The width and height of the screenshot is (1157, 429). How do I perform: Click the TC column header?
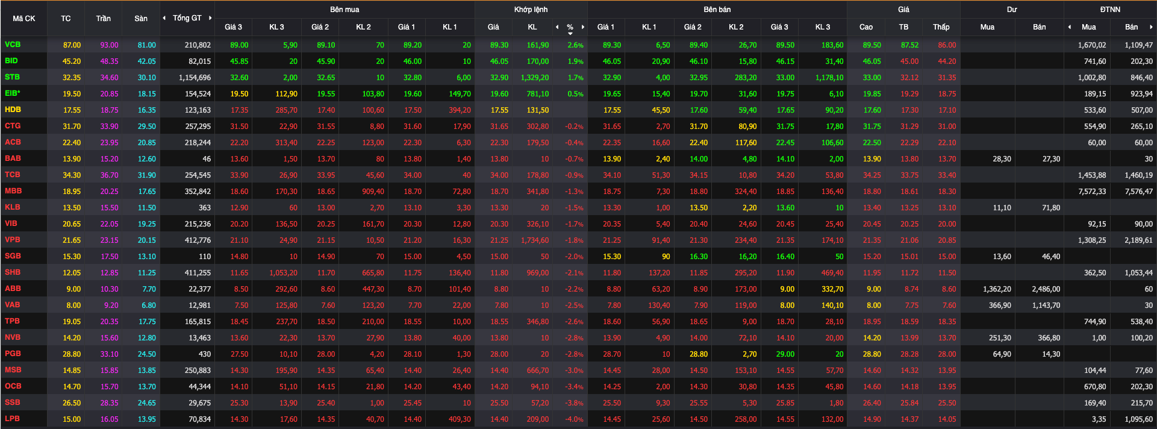[x=66, y=19]
